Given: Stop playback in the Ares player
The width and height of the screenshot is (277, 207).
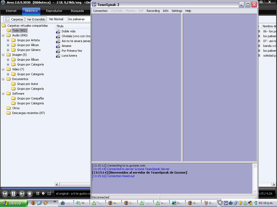Looking at the screenshot, I should click(x=30, y=194).
